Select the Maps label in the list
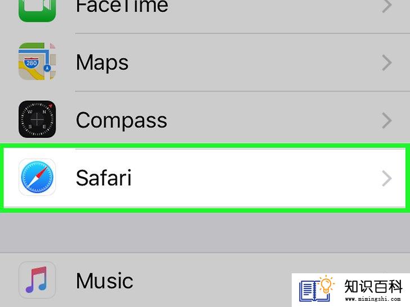The height and width of the screenshot is (307, 410). point(102,63)
